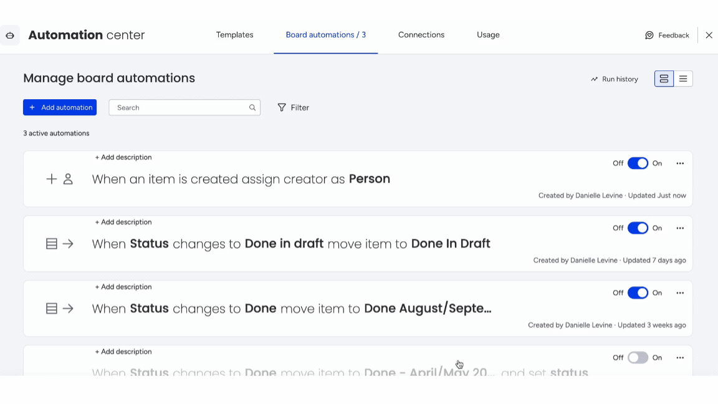Viewport: 718px width, 404px height.
Task: Click arrow icon on Done August/Septe automation
Action: (68, 309)
